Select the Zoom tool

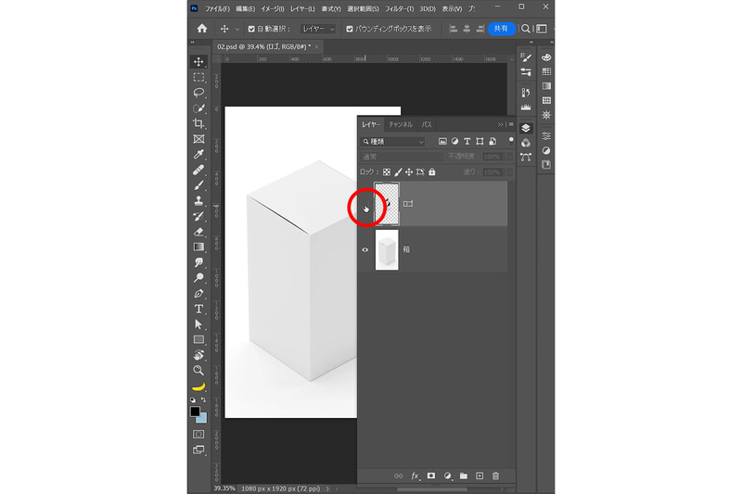198,370
